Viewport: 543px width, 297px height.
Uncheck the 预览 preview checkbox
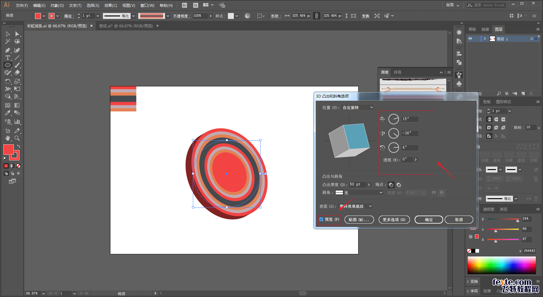tap(321, 219)
